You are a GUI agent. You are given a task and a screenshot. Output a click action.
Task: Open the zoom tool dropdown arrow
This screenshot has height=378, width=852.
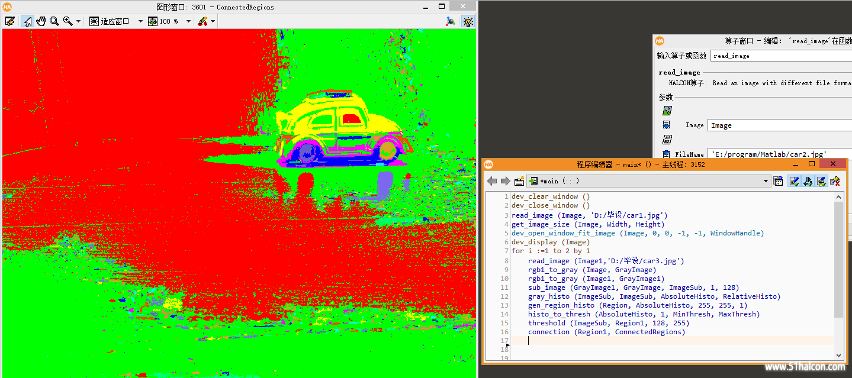tap(79, 21)
